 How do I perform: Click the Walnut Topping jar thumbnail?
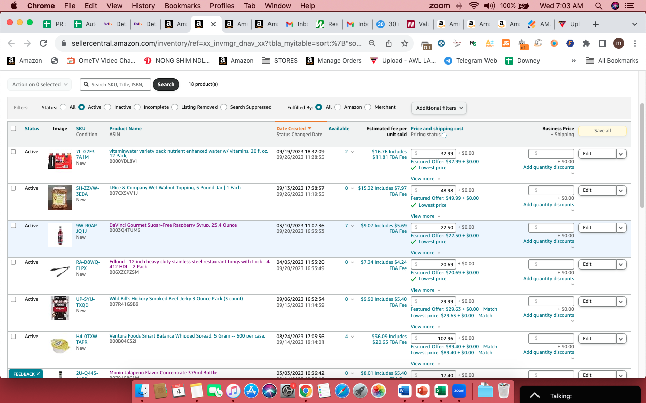[60, 197]
